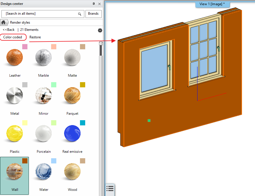Click the gray swatch above Metal
This screenshot has height=196, width=255.
pyautogui.click(x=25, y=85)
